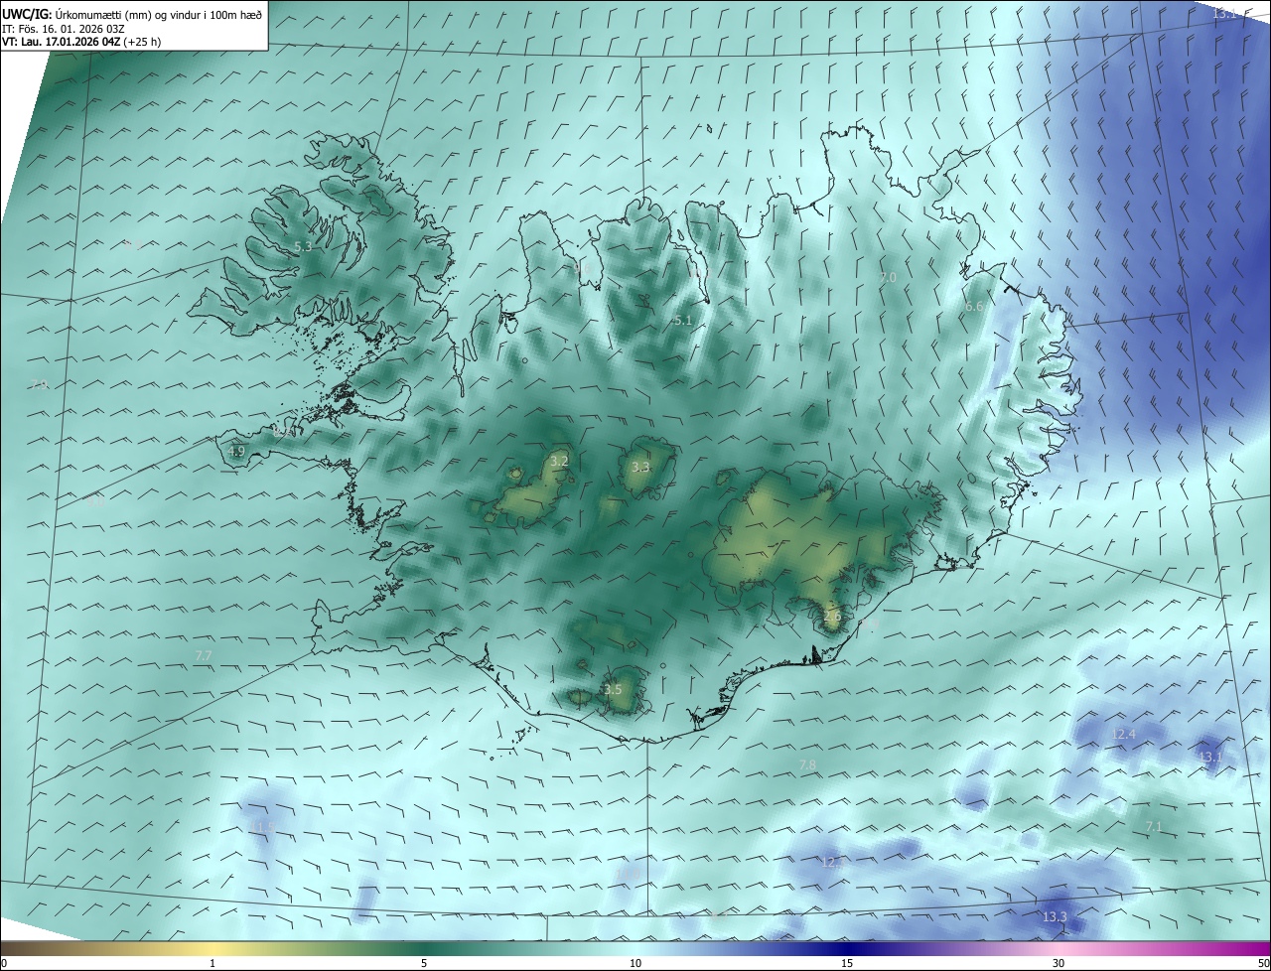The height and width of the screenshot is (971, 1271).
Task: Click the colorbar tick label 30
Action: [1059, 963]
